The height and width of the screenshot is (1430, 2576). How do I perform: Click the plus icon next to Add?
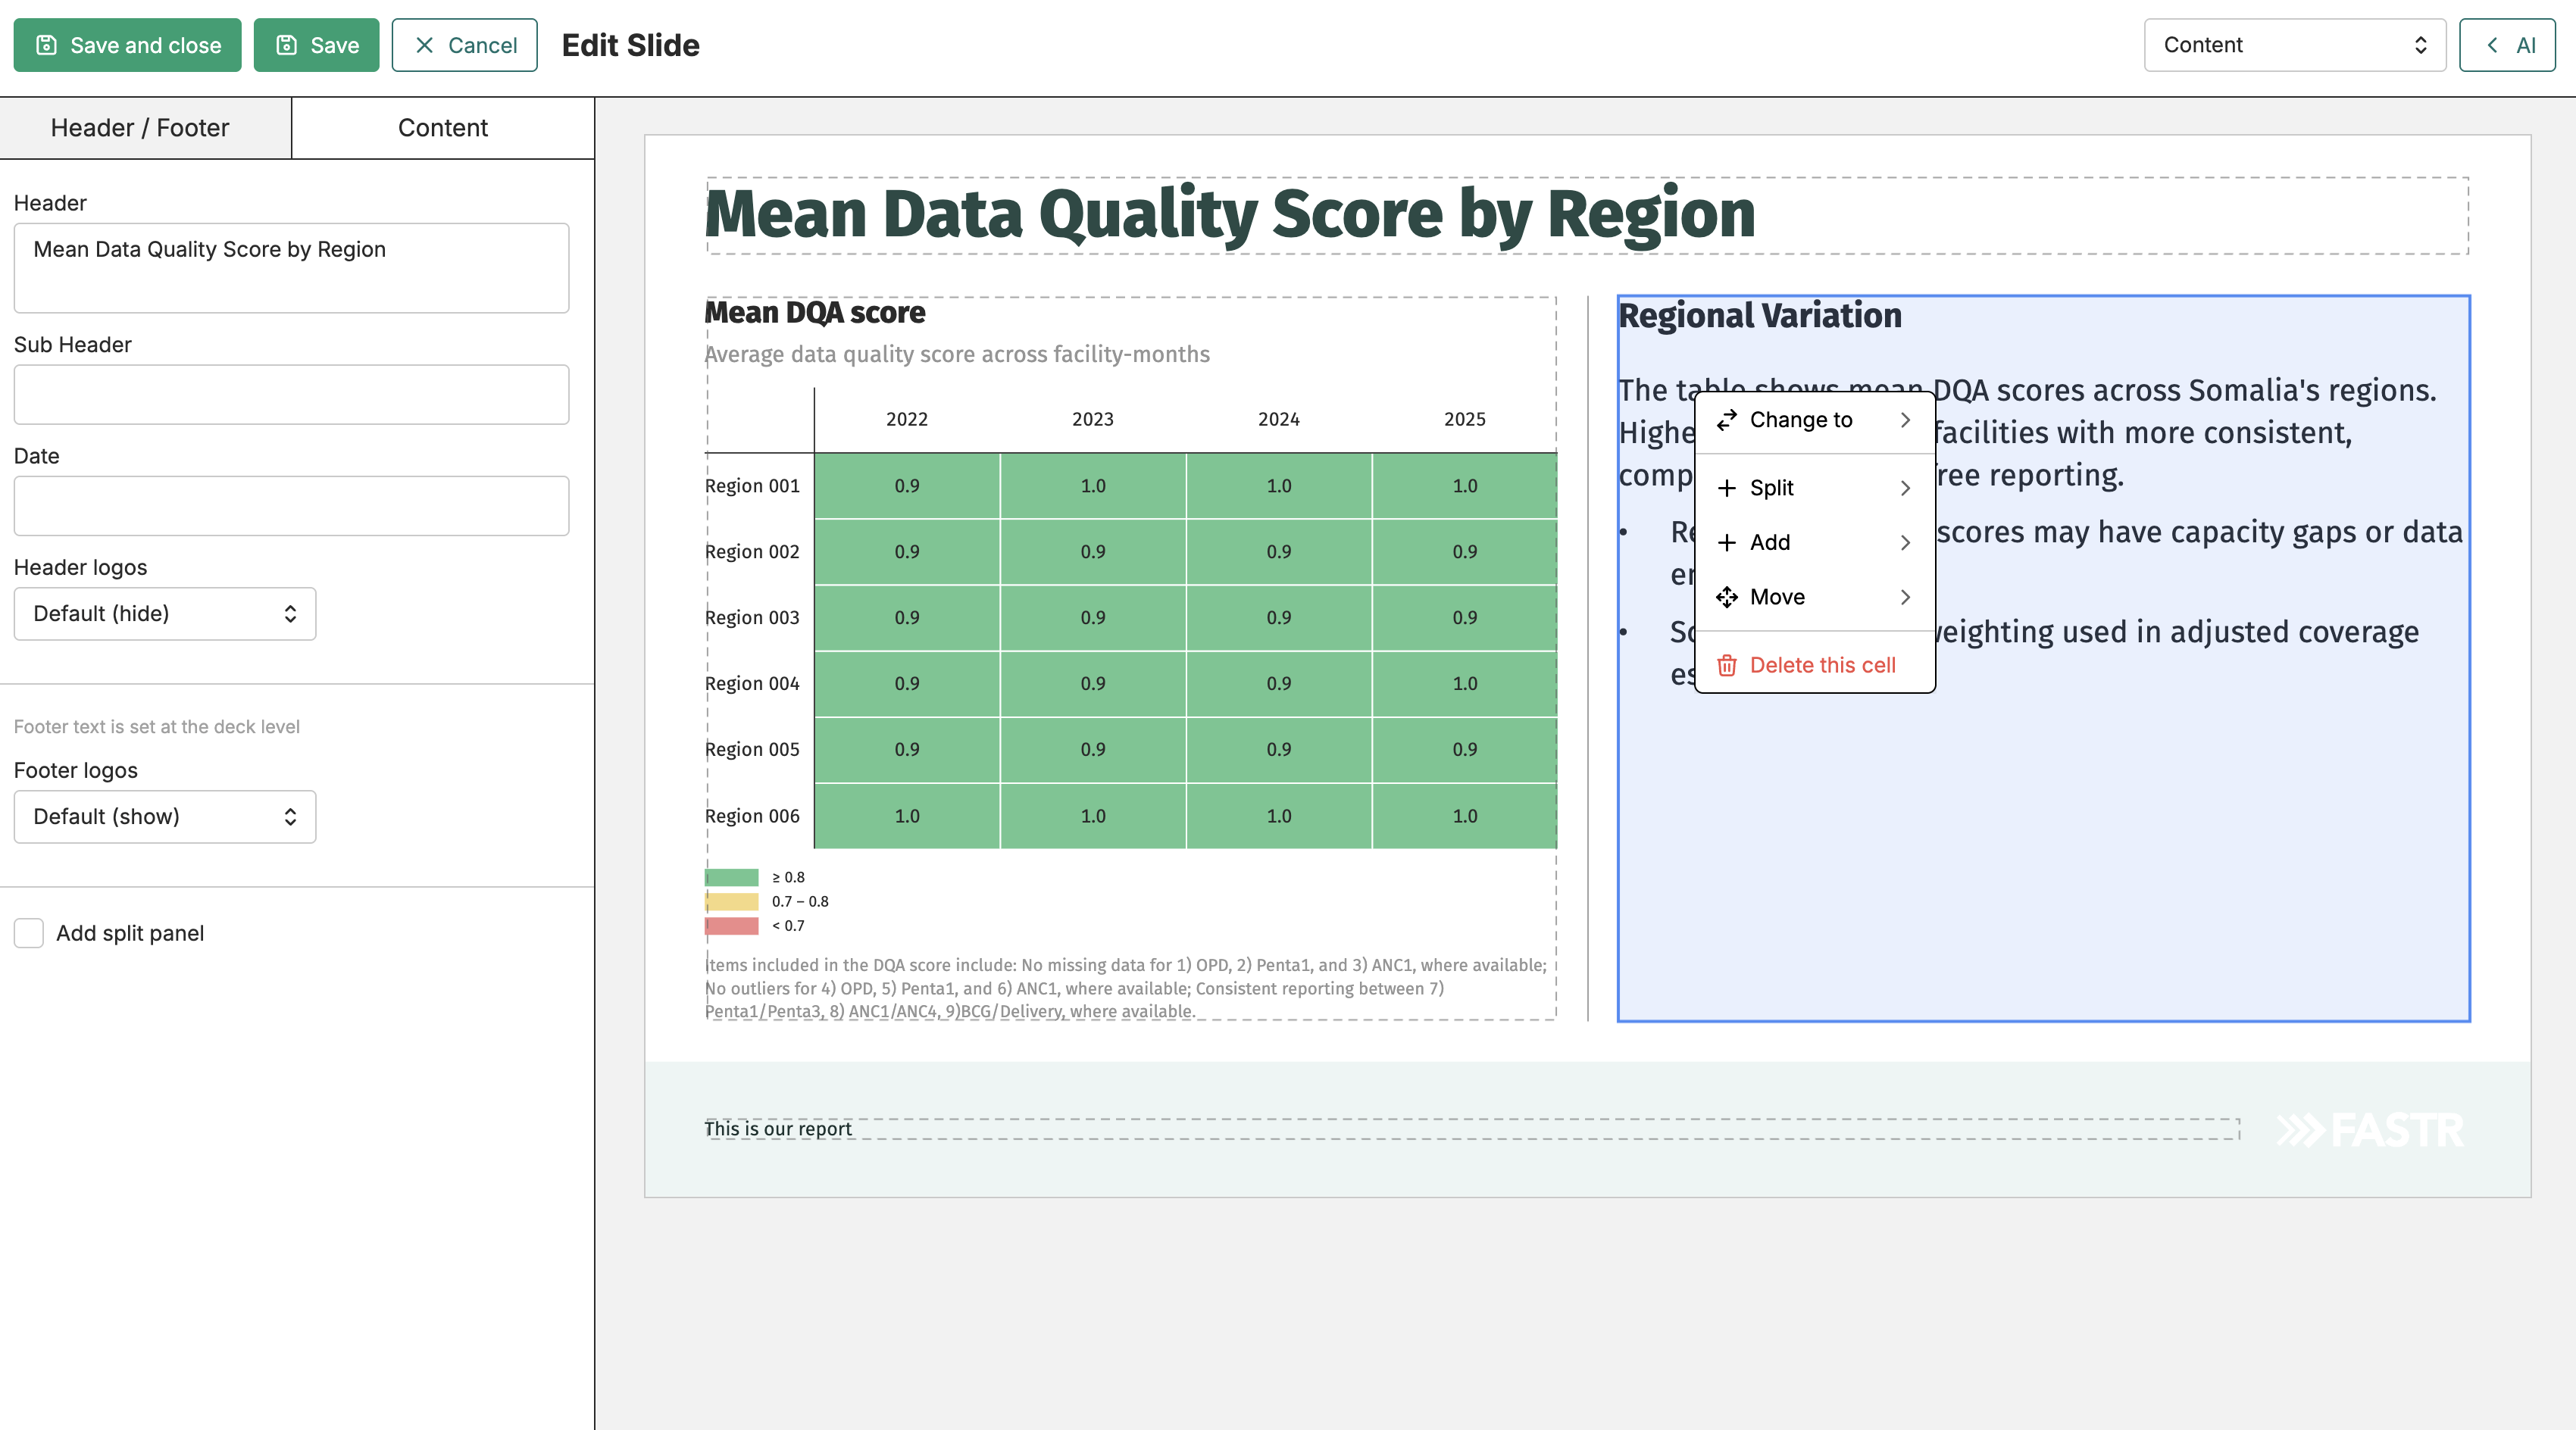(x=1727, y=542)
